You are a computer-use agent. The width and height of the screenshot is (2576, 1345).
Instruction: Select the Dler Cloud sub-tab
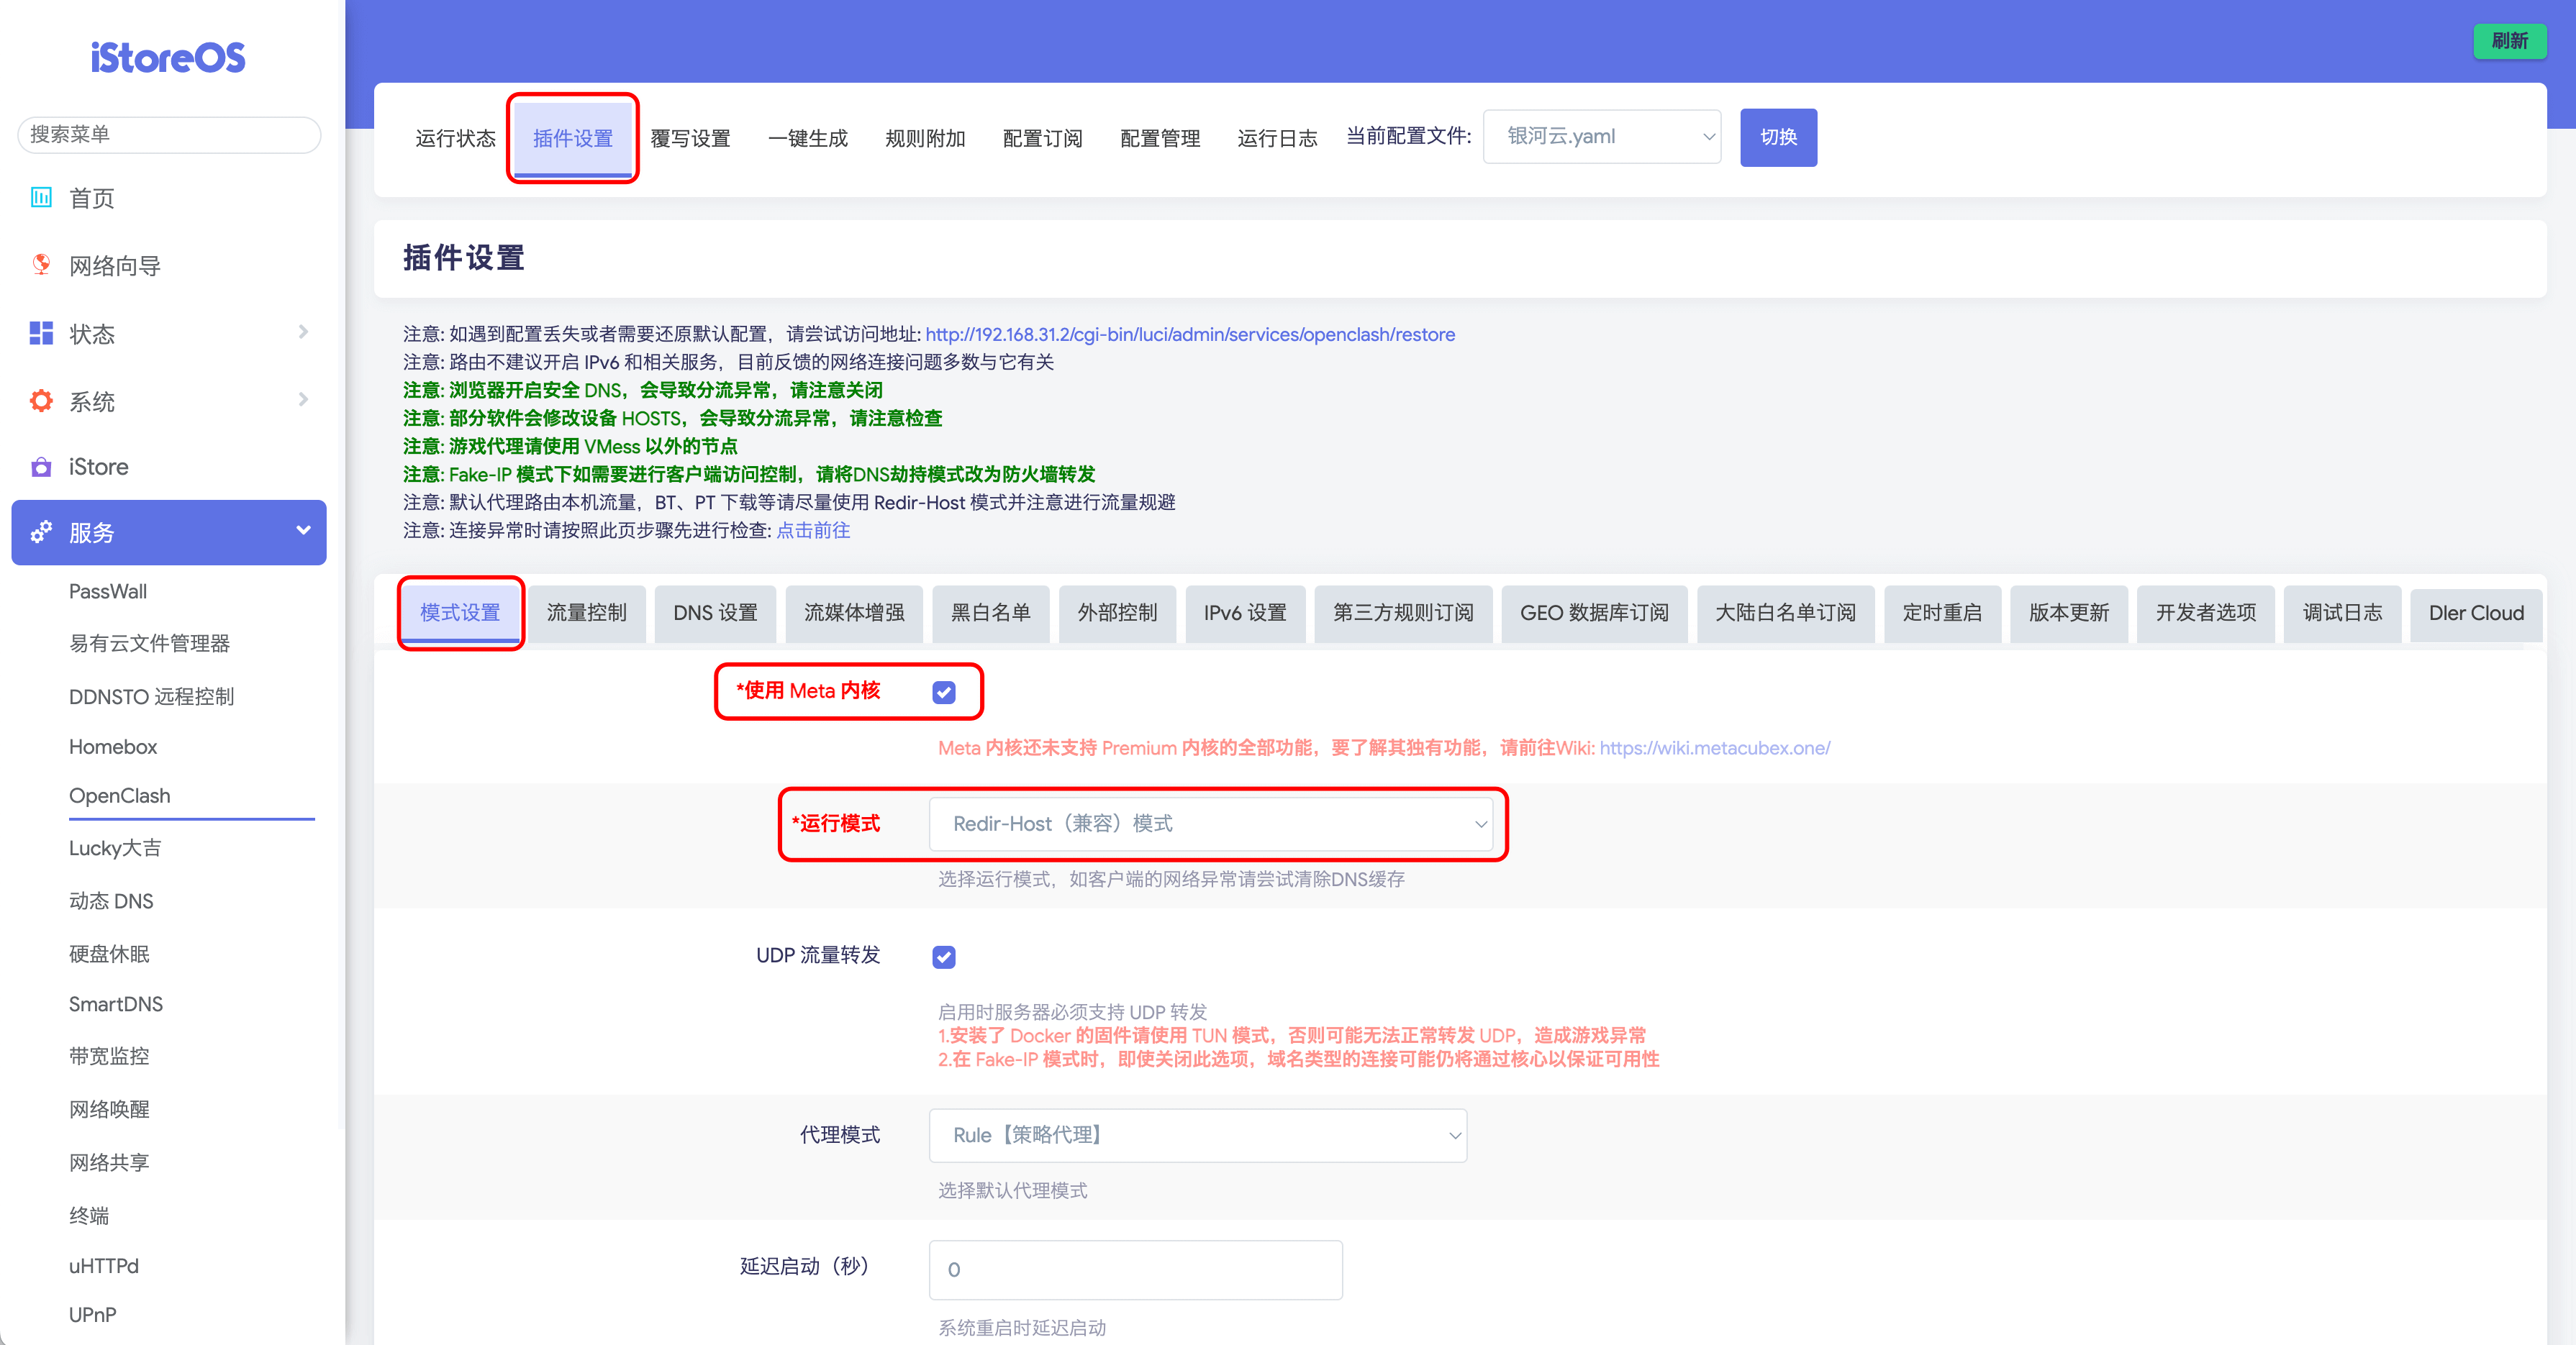click(x=2476, y=613)
